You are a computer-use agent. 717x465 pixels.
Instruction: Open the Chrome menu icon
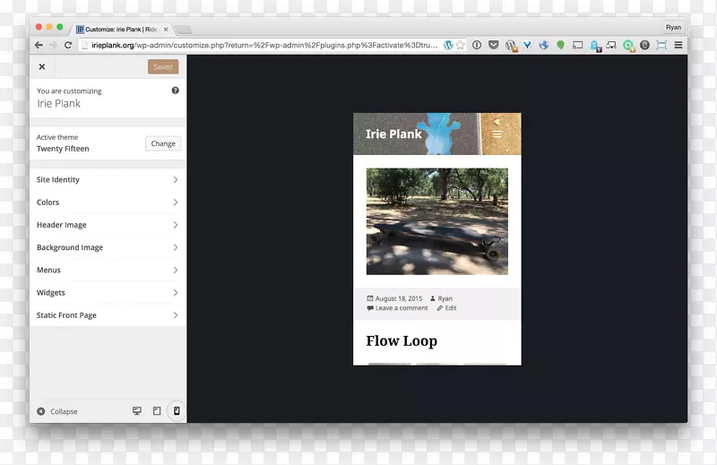pyautogui.click(x=678, y=45)
